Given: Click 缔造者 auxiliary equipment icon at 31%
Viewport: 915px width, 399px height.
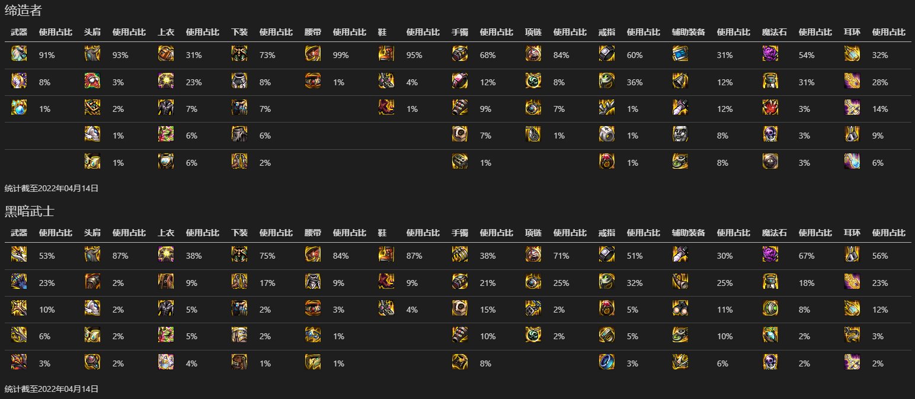Looking at the screenshot, I should (x=680, y=54).
